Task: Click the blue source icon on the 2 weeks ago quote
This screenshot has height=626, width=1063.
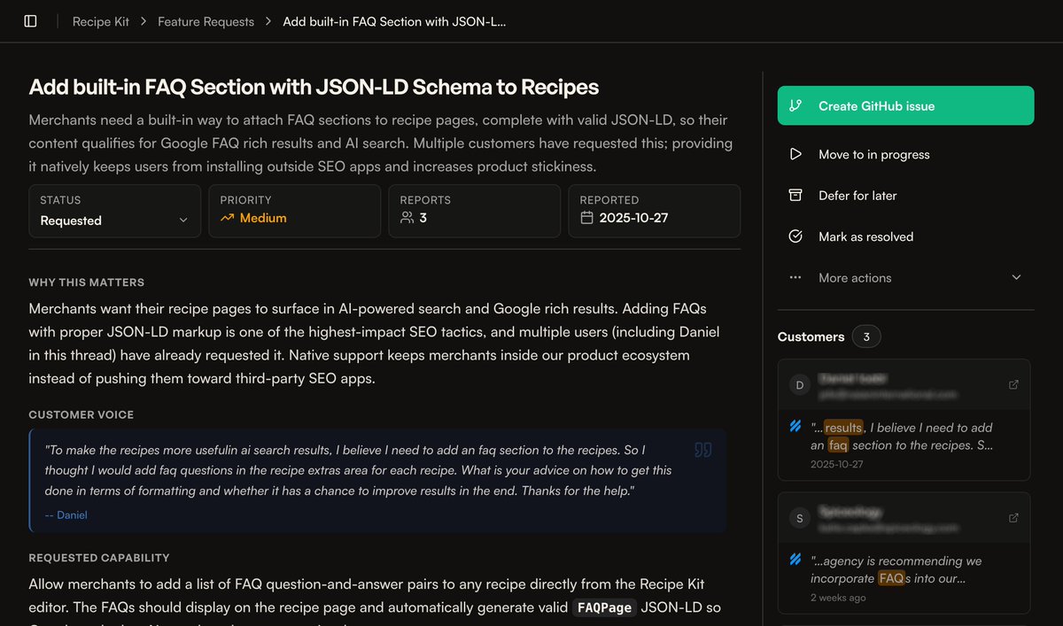Action: [795, 560]
